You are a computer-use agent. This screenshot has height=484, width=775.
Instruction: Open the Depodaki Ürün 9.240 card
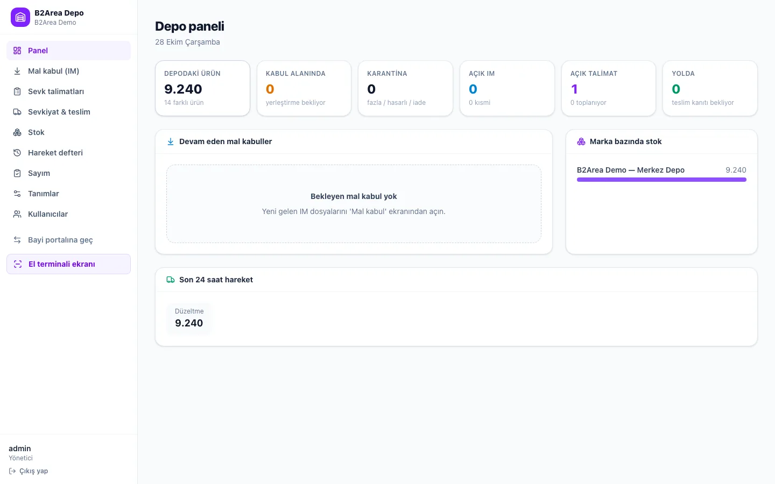pyautogui.click(x=202, y=88)
